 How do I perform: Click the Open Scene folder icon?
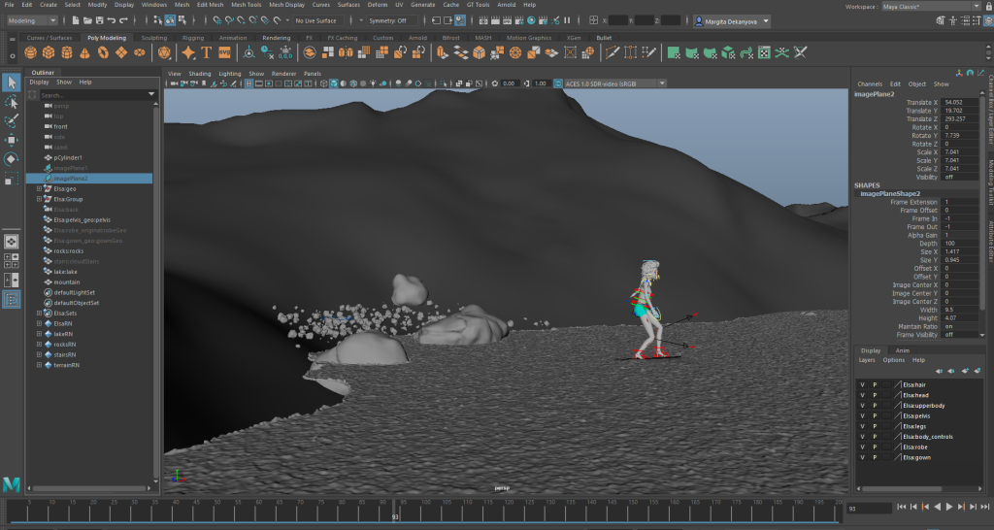(x=87, y=20)
